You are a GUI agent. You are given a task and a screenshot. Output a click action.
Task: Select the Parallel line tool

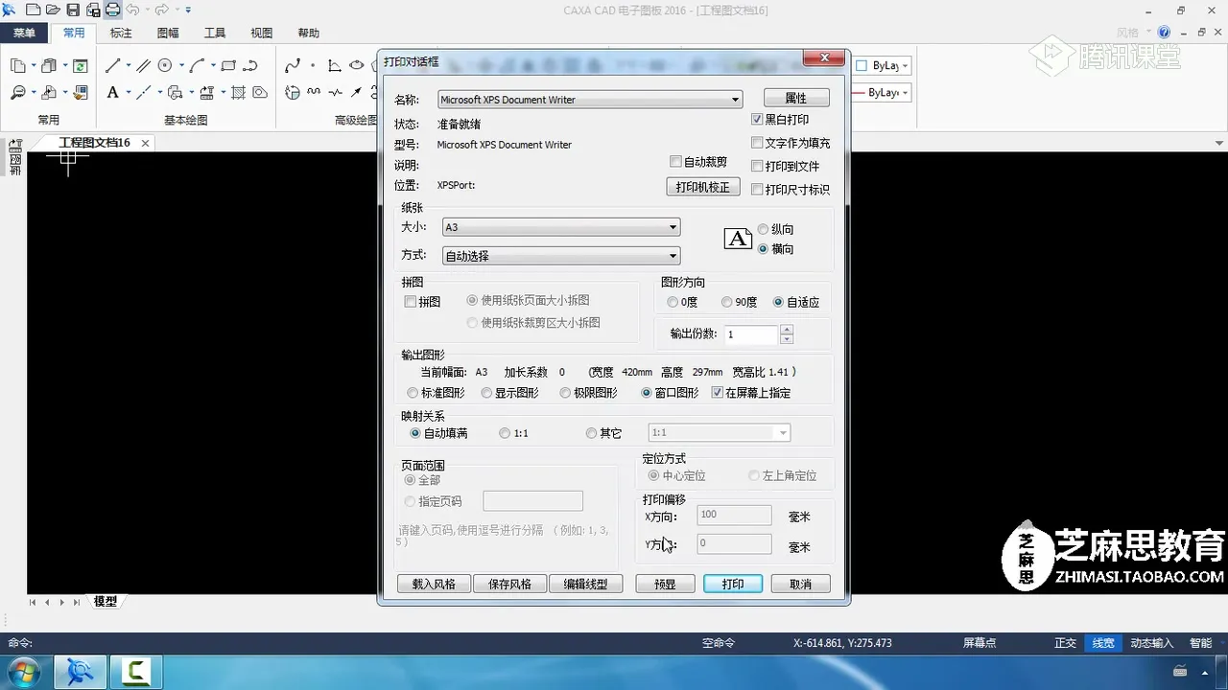point(144,65)
